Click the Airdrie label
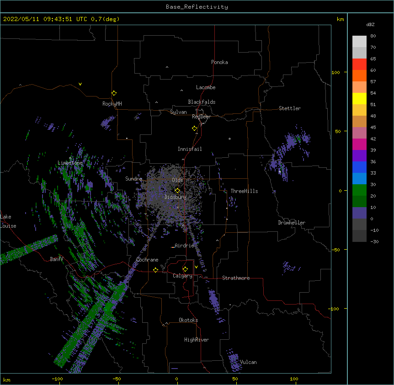394x385 pixels. pyautogui.click(x=185, y=246)
